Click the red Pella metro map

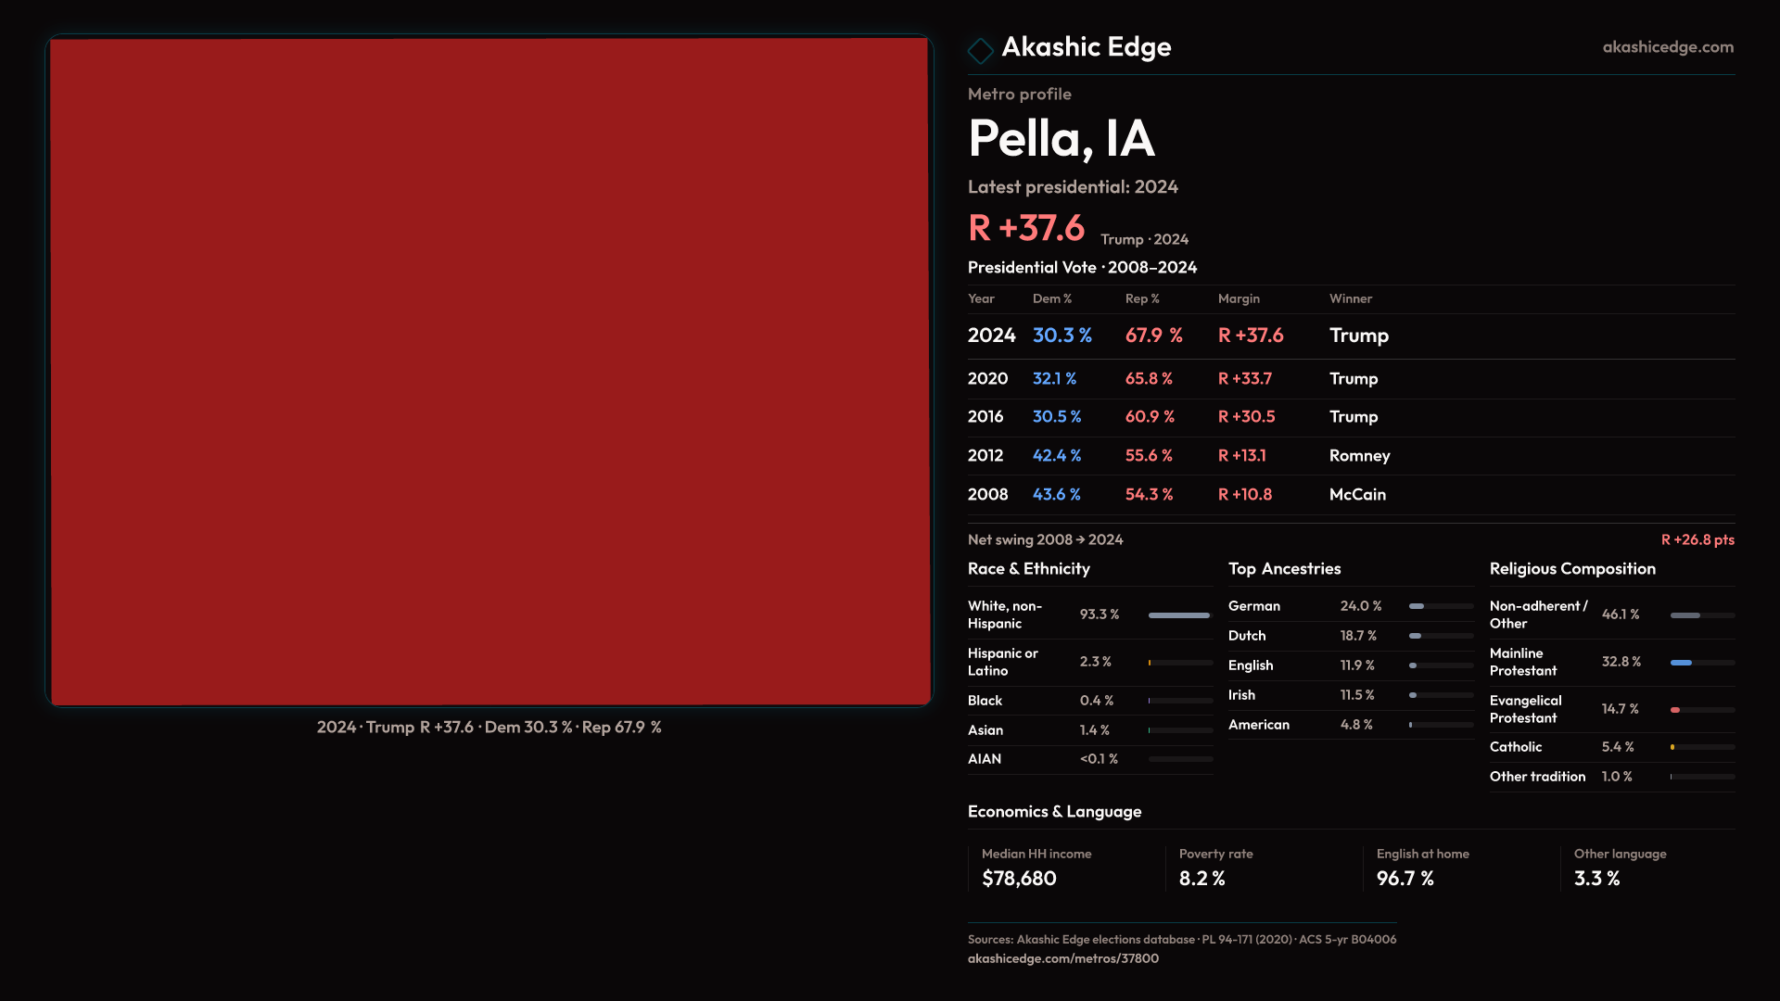[x=489, y=371]
